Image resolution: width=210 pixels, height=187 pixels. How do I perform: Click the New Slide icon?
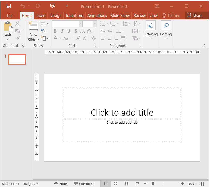(33, 26)
